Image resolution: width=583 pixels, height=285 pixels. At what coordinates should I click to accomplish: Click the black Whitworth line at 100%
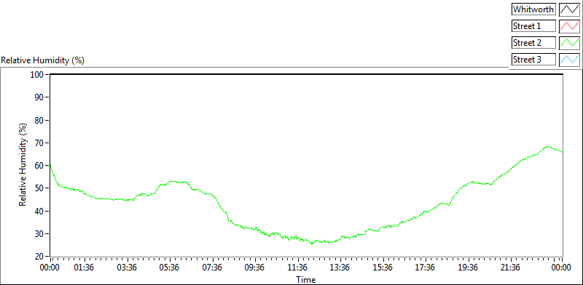point(306,75)
